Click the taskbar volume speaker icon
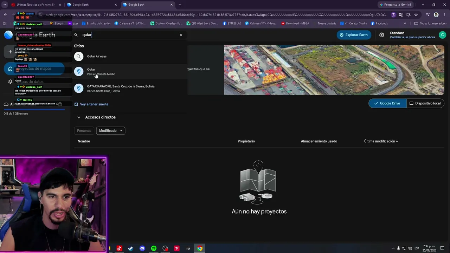Viewport: 450px width, 253px height. pyautogui.click(x=410, y=248)
